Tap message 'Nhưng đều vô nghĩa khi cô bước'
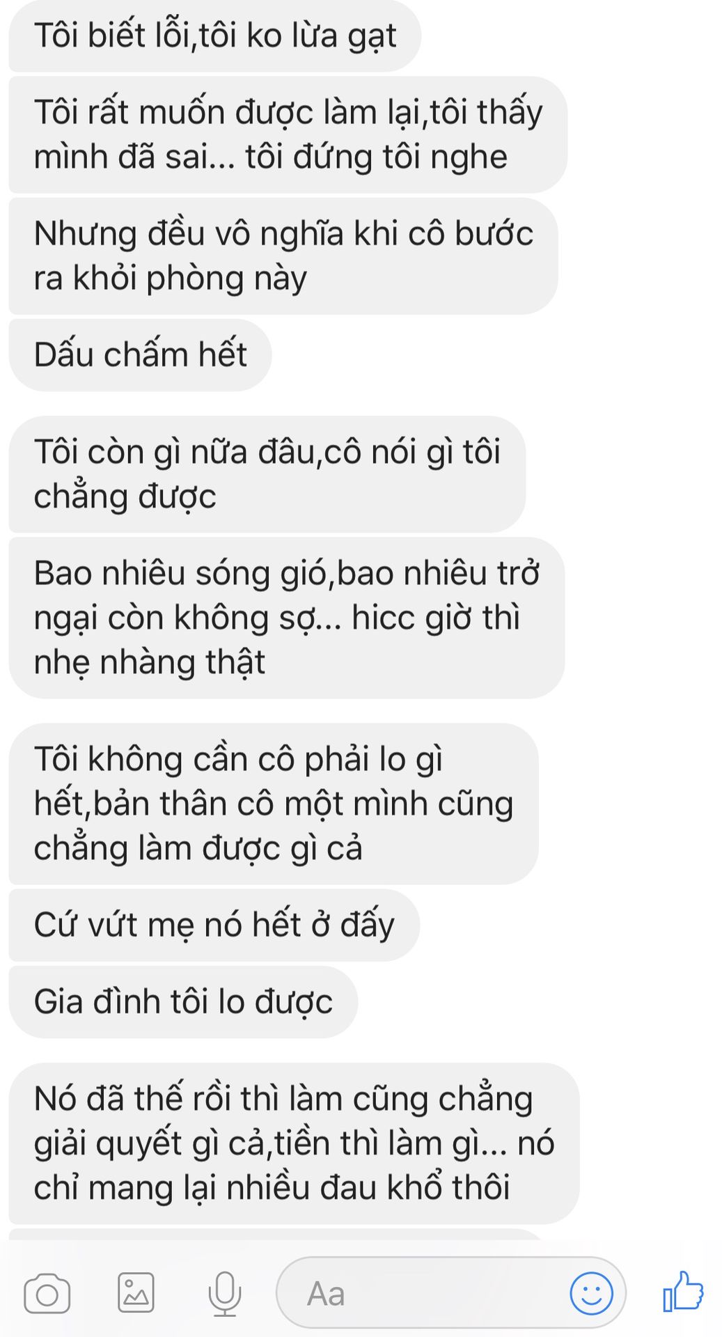Screen dimensions: 722x1337 pyautogui.click(x=283, y=256)
